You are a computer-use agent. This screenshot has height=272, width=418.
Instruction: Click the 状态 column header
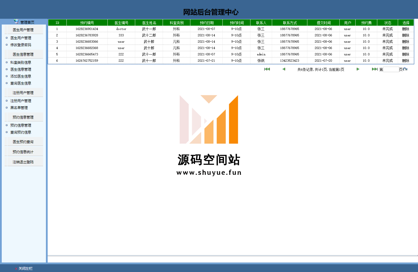click(x=388, y=22)
